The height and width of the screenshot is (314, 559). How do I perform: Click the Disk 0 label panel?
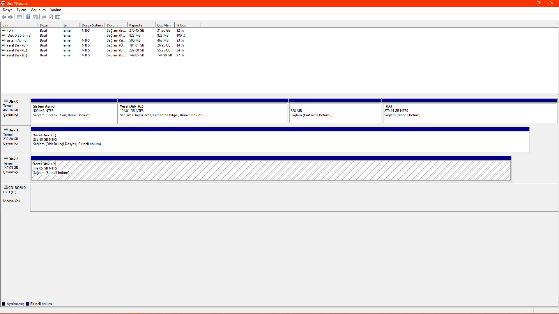click(15, 111)
